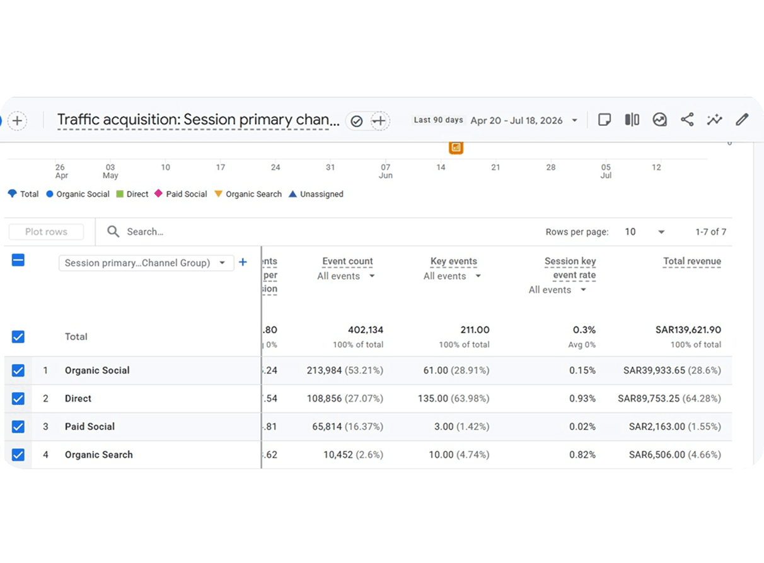764x563 pixels.
Task: Click the checkmark icon beside report title
Action: [x=357, y=121]
